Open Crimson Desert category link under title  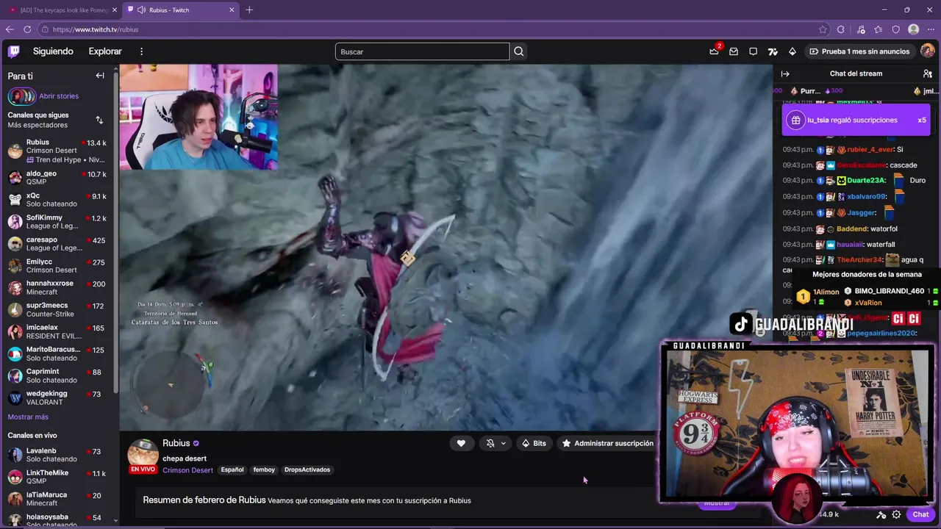tap(187, 470)
